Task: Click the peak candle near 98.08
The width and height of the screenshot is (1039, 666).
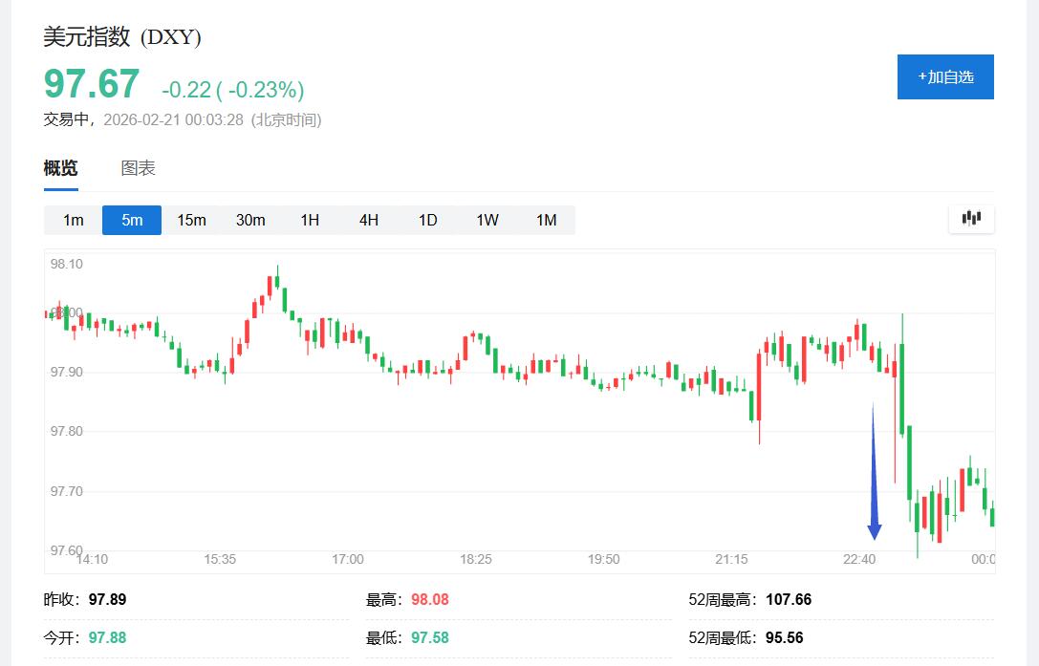Action: coord(276,280)
